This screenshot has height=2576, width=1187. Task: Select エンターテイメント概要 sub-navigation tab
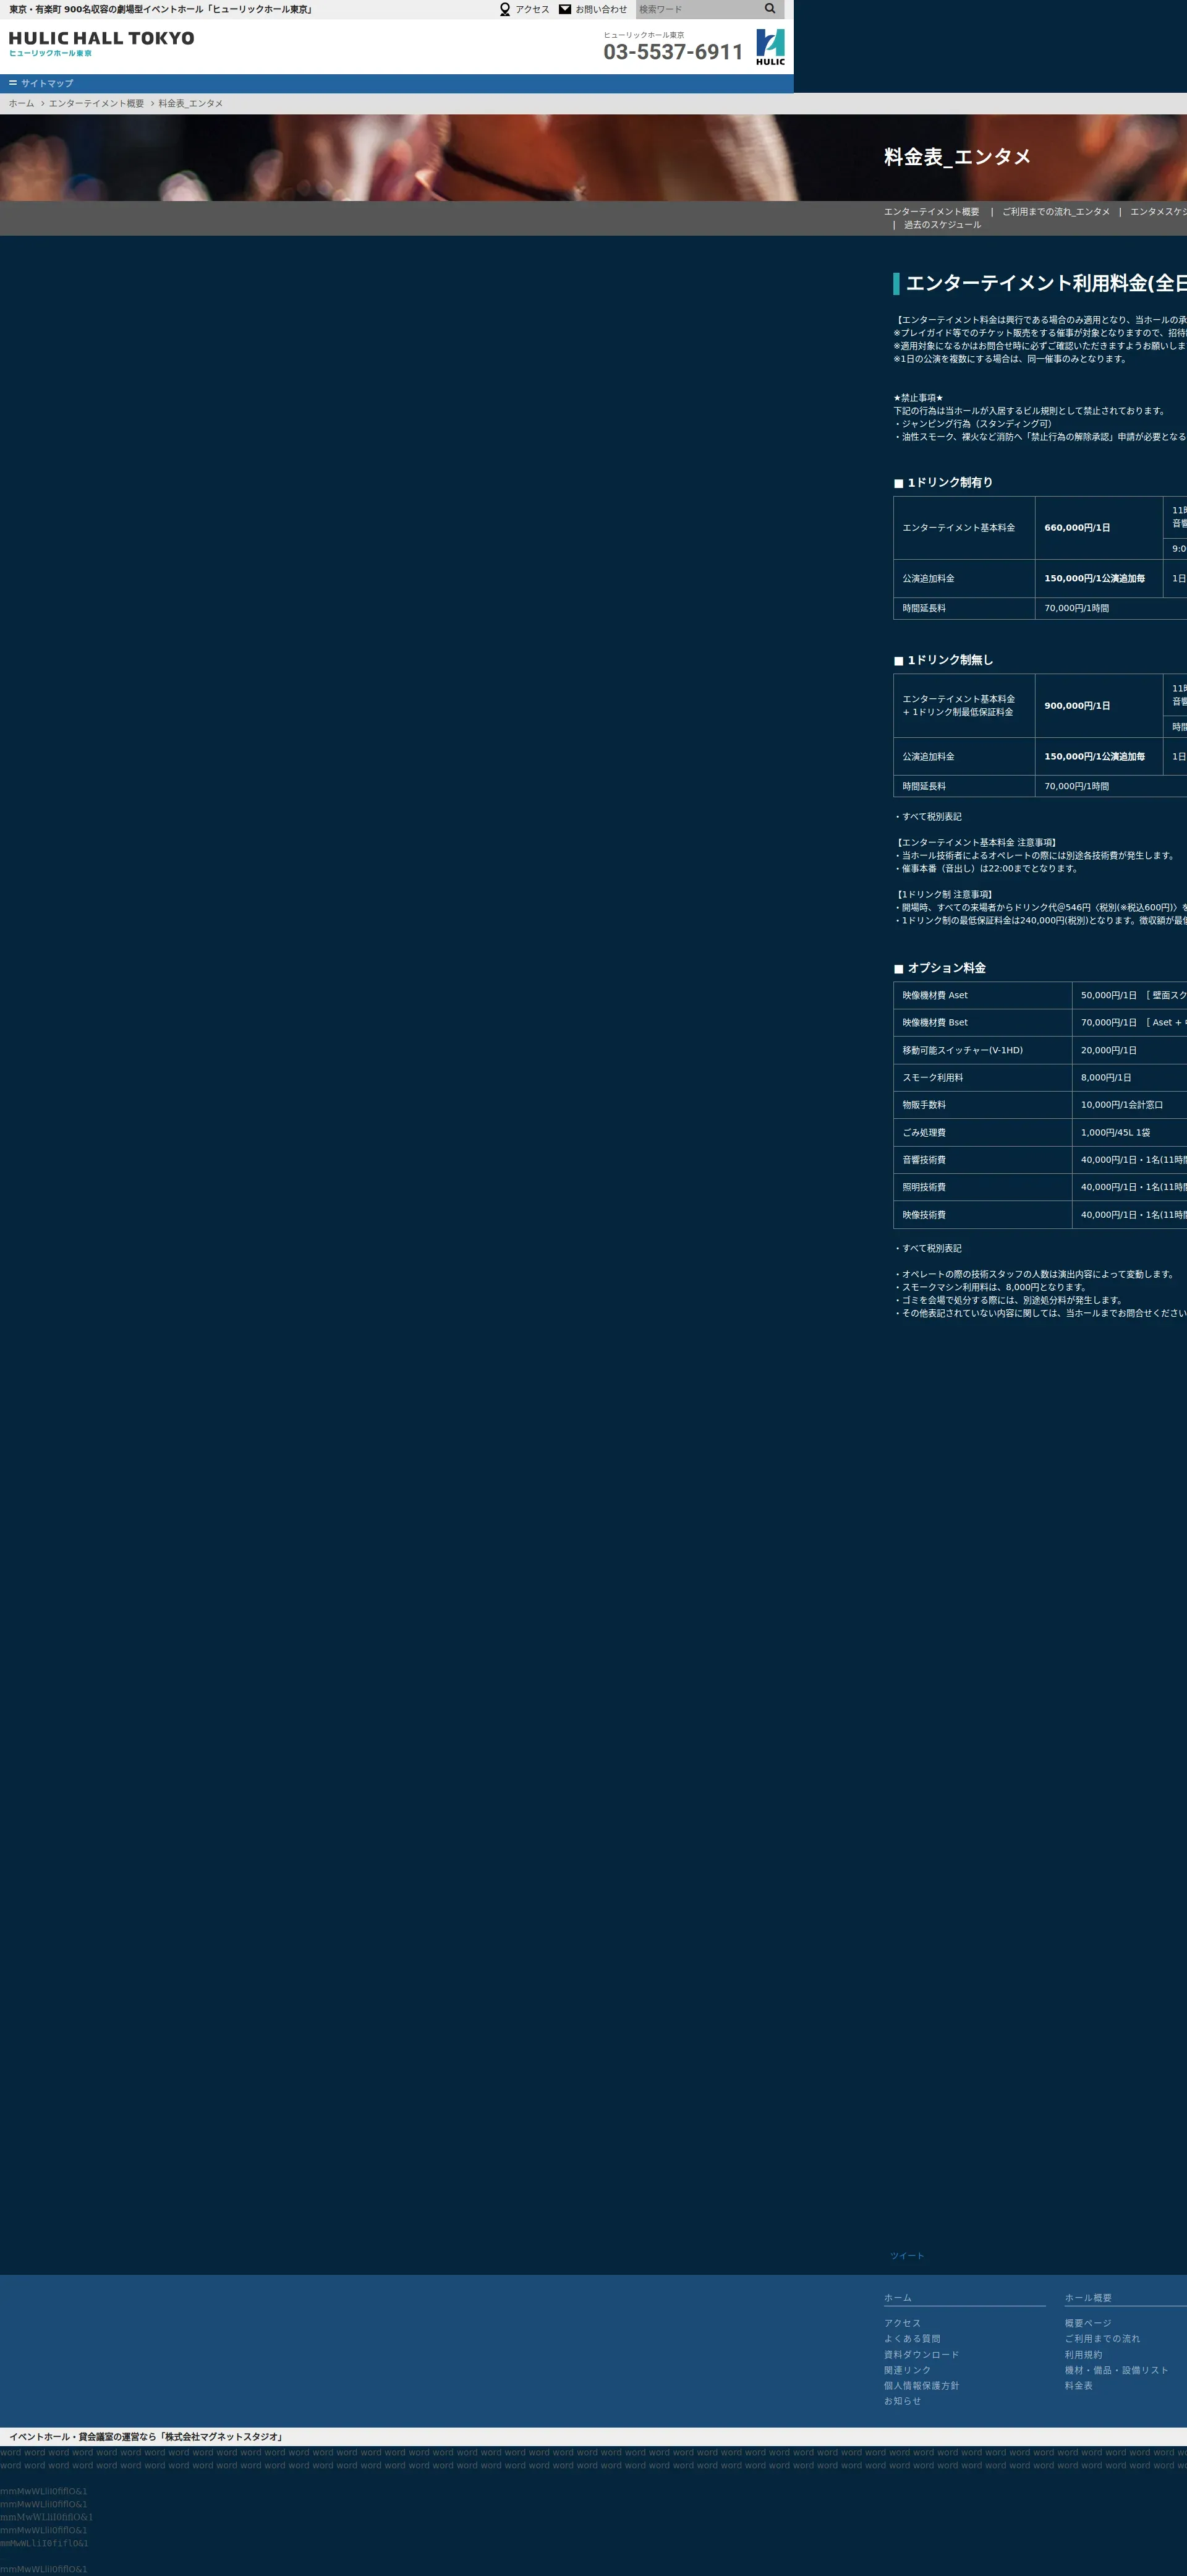[x=931, y=212]
